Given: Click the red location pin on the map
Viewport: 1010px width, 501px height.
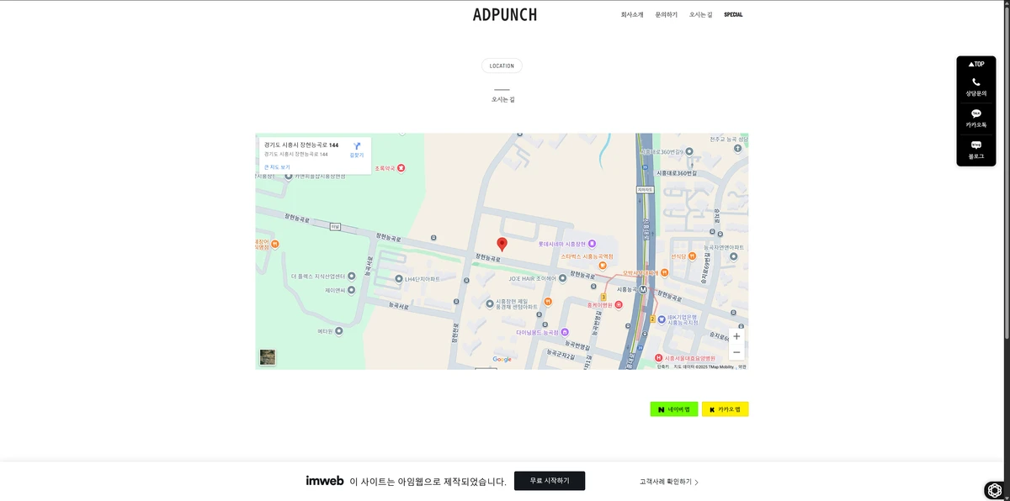Looking at the screenshot, I should pyautogui.click(x=502, y=244).
